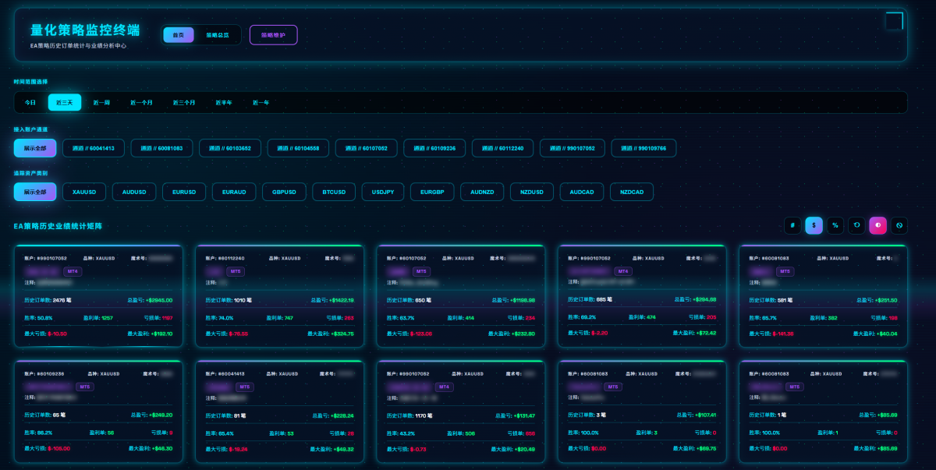Switch to the 首页 tab

[x=179, y=35]
